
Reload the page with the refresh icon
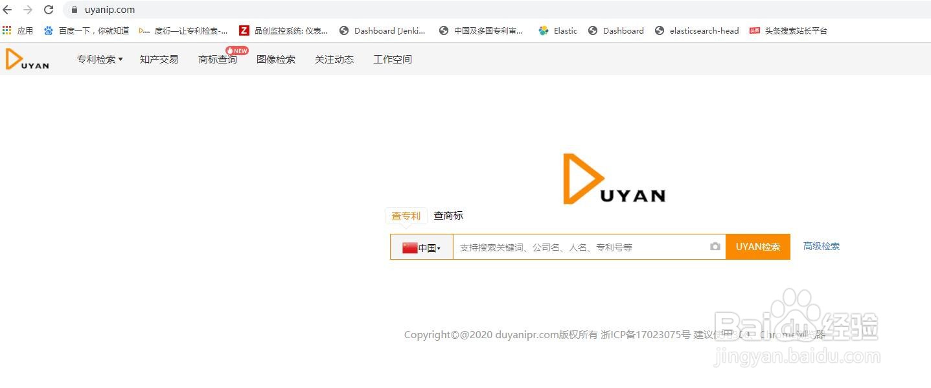(49, 10)
